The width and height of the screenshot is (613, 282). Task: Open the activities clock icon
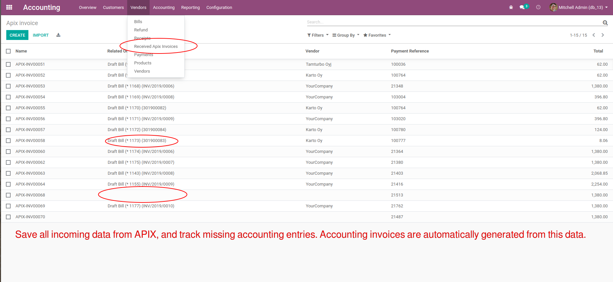pyautogui.click(x=538, y=7)
